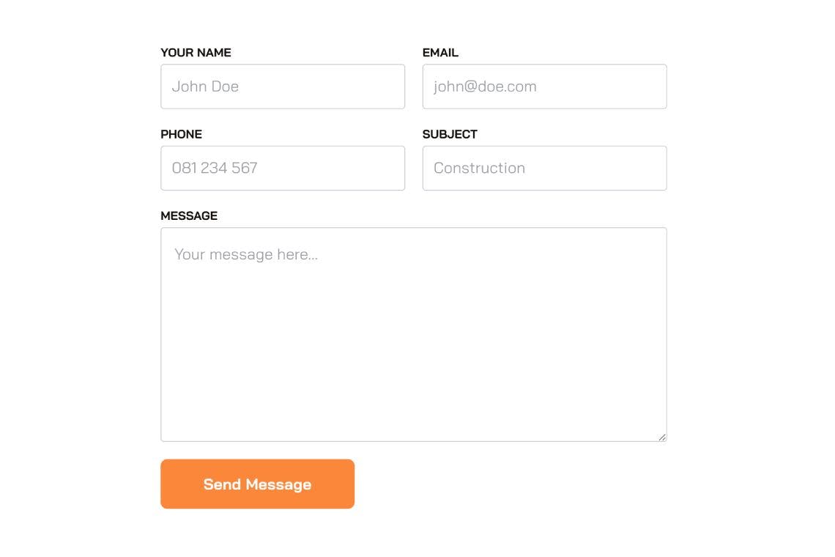Click the MESSAGE field label

point(189,216)
